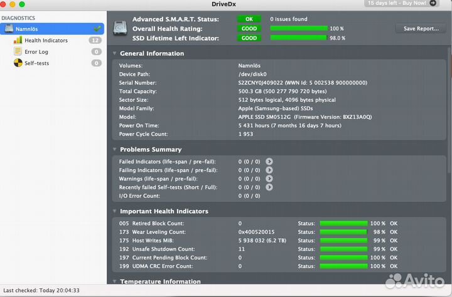This screenshot has height=297, width=452.
Task: Click the Error Log notepad icon
Action: [18, 51]
